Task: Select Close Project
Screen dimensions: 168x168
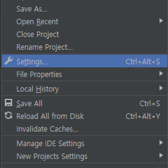Action: (85, 35)
